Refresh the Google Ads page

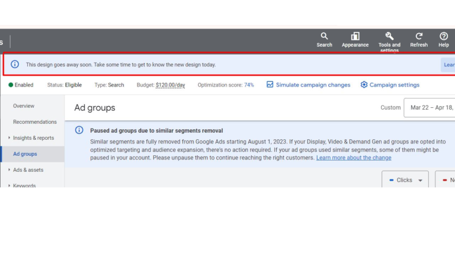(x=419, y=40)
